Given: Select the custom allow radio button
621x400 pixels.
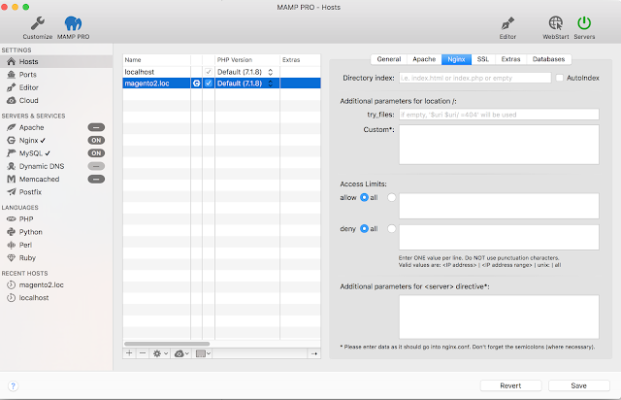Looking at the screenshot, I should pyautogui.click(x=391, y=197).
